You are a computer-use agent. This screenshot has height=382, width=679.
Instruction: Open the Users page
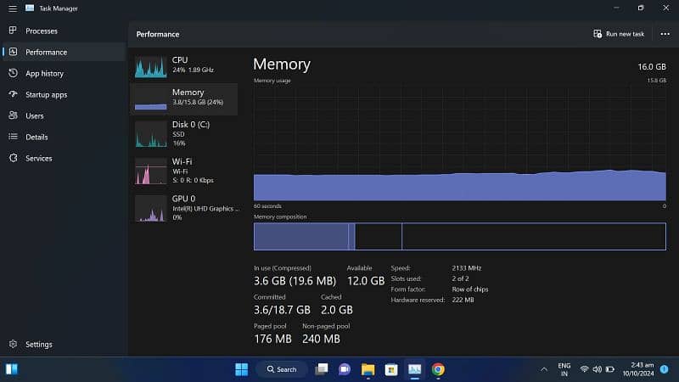(34, 116)
